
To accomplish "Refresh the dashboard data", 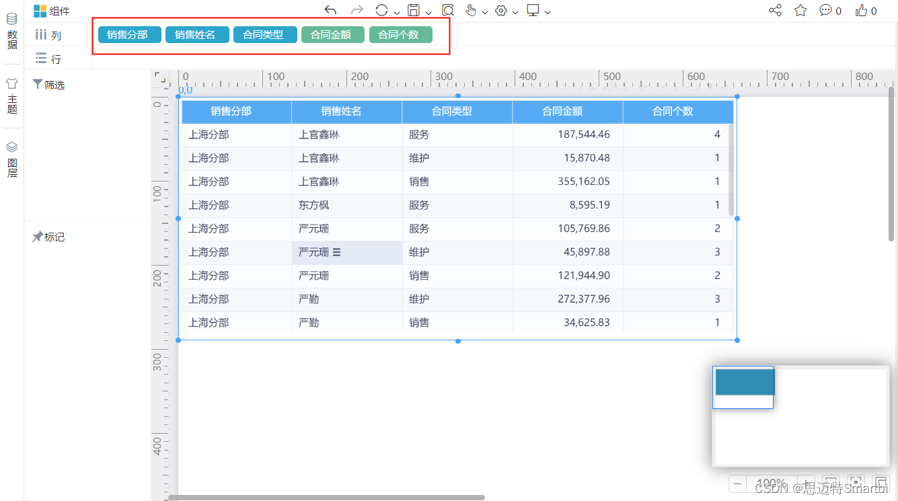I will 381,10.
